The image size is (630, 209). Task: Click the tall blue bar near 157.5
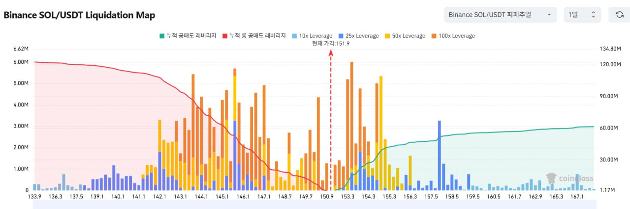(x=439, y=156)
